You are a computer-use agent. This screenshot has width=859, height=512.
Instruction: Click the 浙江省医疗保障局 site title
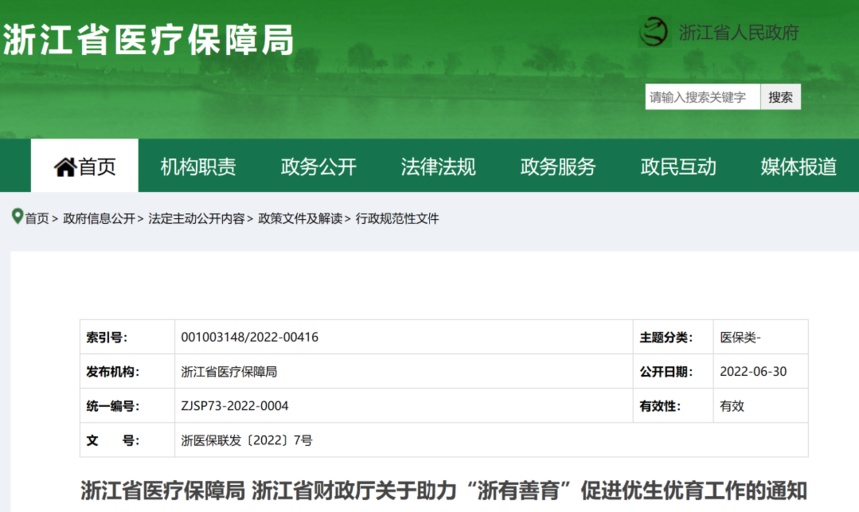[149, 40]
